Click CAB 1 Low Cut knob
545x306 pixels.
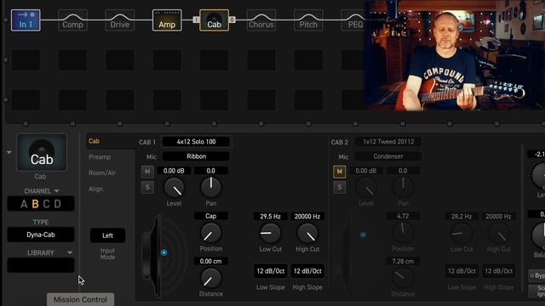coord(270,233)
